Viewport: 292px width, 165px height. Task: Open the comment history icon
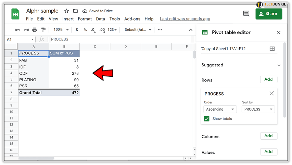click(x=246, y=14)
